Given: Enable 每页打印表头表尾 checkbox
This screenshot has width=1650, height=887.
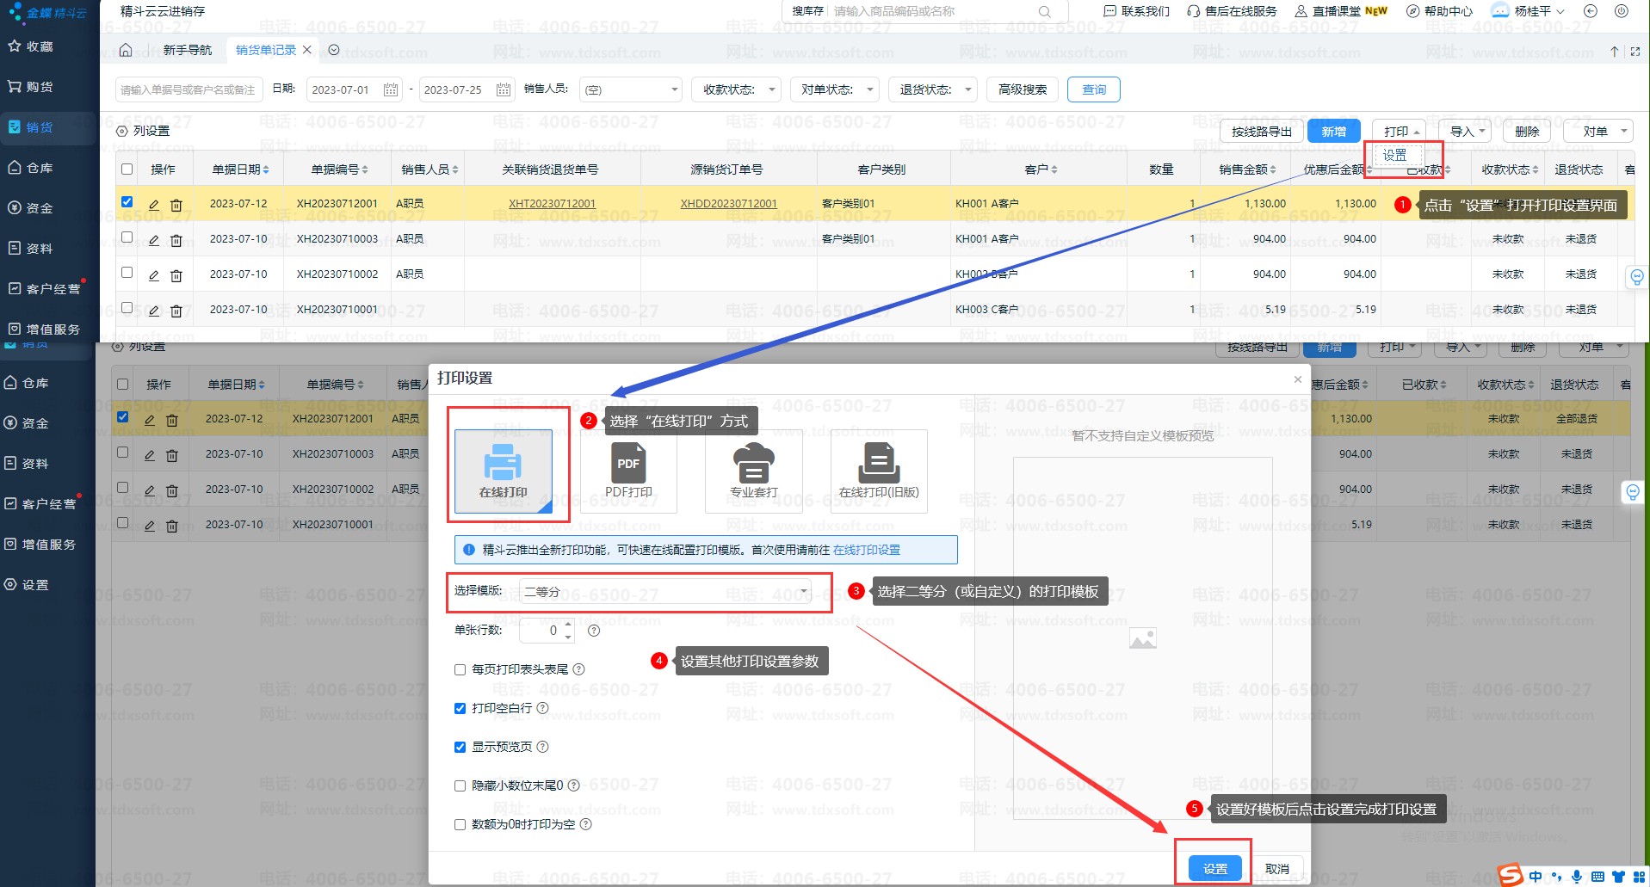Looking at the screenshot, I should (x=460, y=669).
